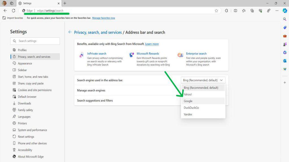Click the Learn more link
This screenshot has width=289, height=162.
click(152, 44)
